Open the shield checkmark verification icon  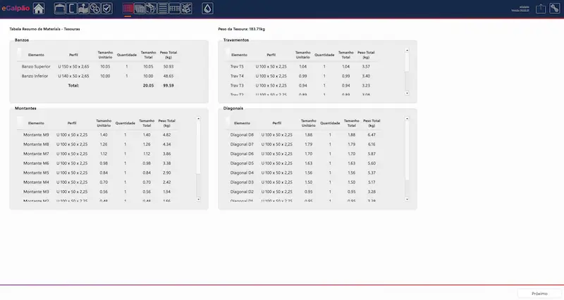tap(106, 8)
